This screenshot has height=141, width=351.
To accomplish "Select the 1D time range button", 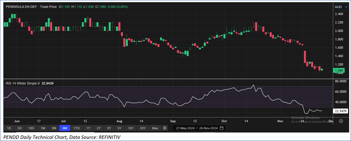I will (9, 128).
